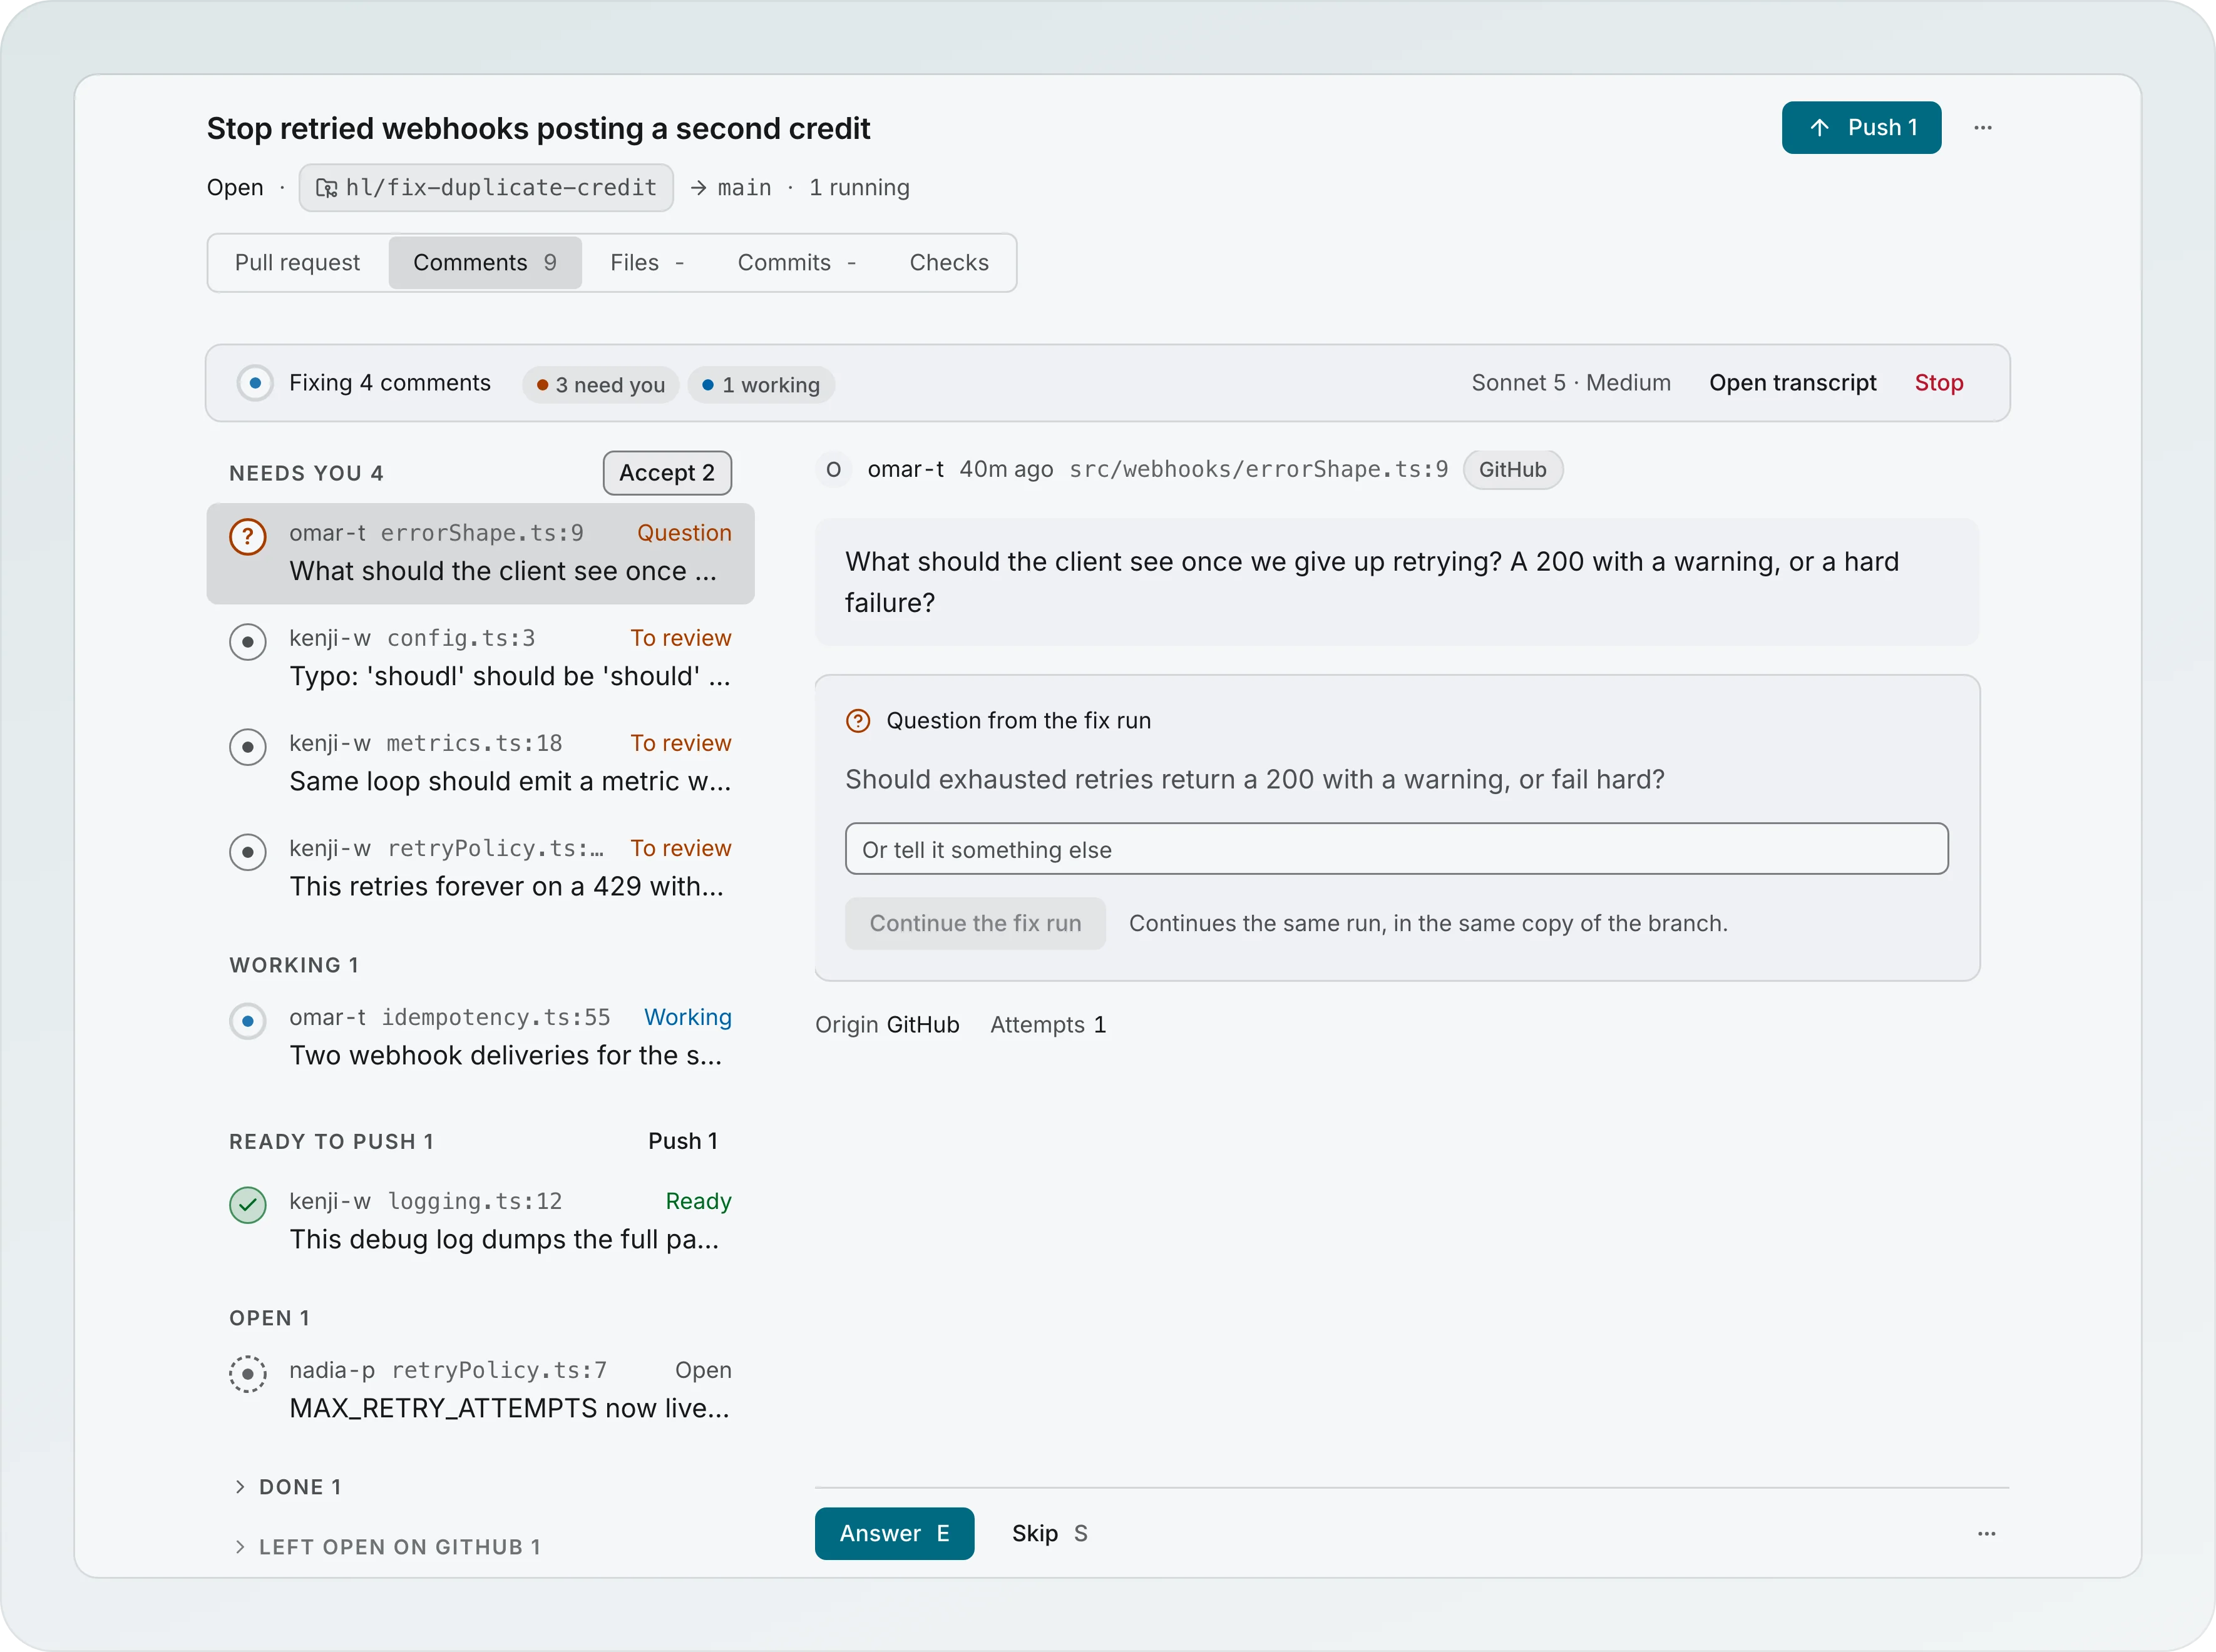Select the Comments 9 tab
Viewport: 2216px width, 1652px height.
pos(485,263)
